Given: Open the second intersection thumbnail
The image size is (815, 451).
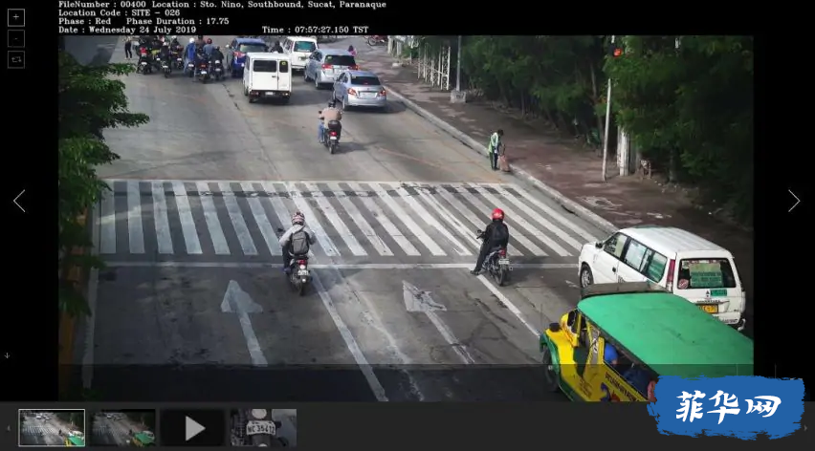Looking at the screenshot, I should coord(123,428).
